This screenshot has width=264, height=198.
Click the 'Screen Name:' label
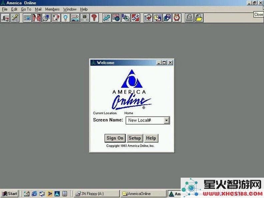[108, 120]
